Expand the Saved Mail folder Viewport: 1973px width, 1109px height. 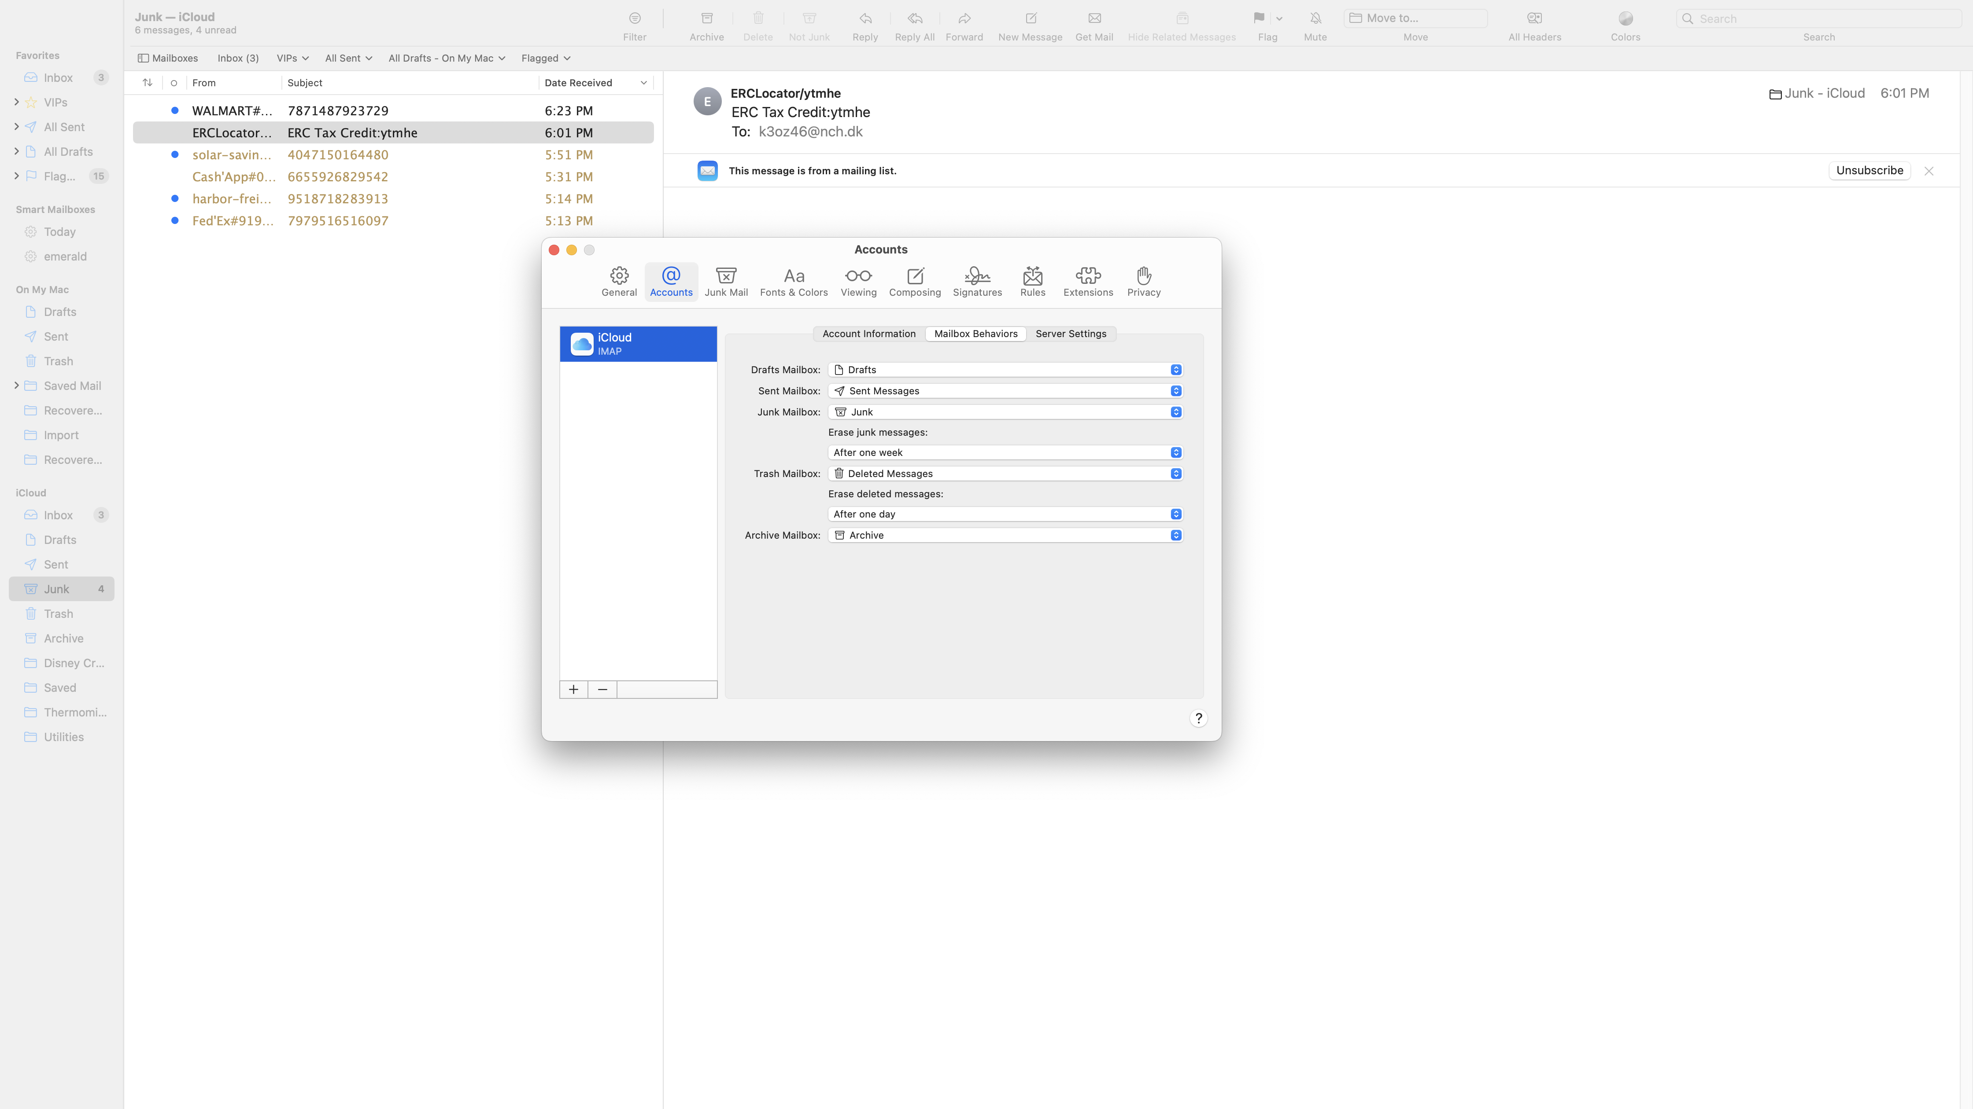[17, 386]
